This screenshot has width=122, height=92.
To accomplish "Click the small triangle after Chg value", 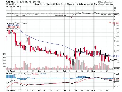I will (113, 4).
